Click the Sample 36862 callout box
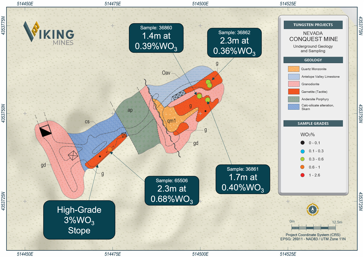This screenshot has height=257, width=364. tap(234, 43)
